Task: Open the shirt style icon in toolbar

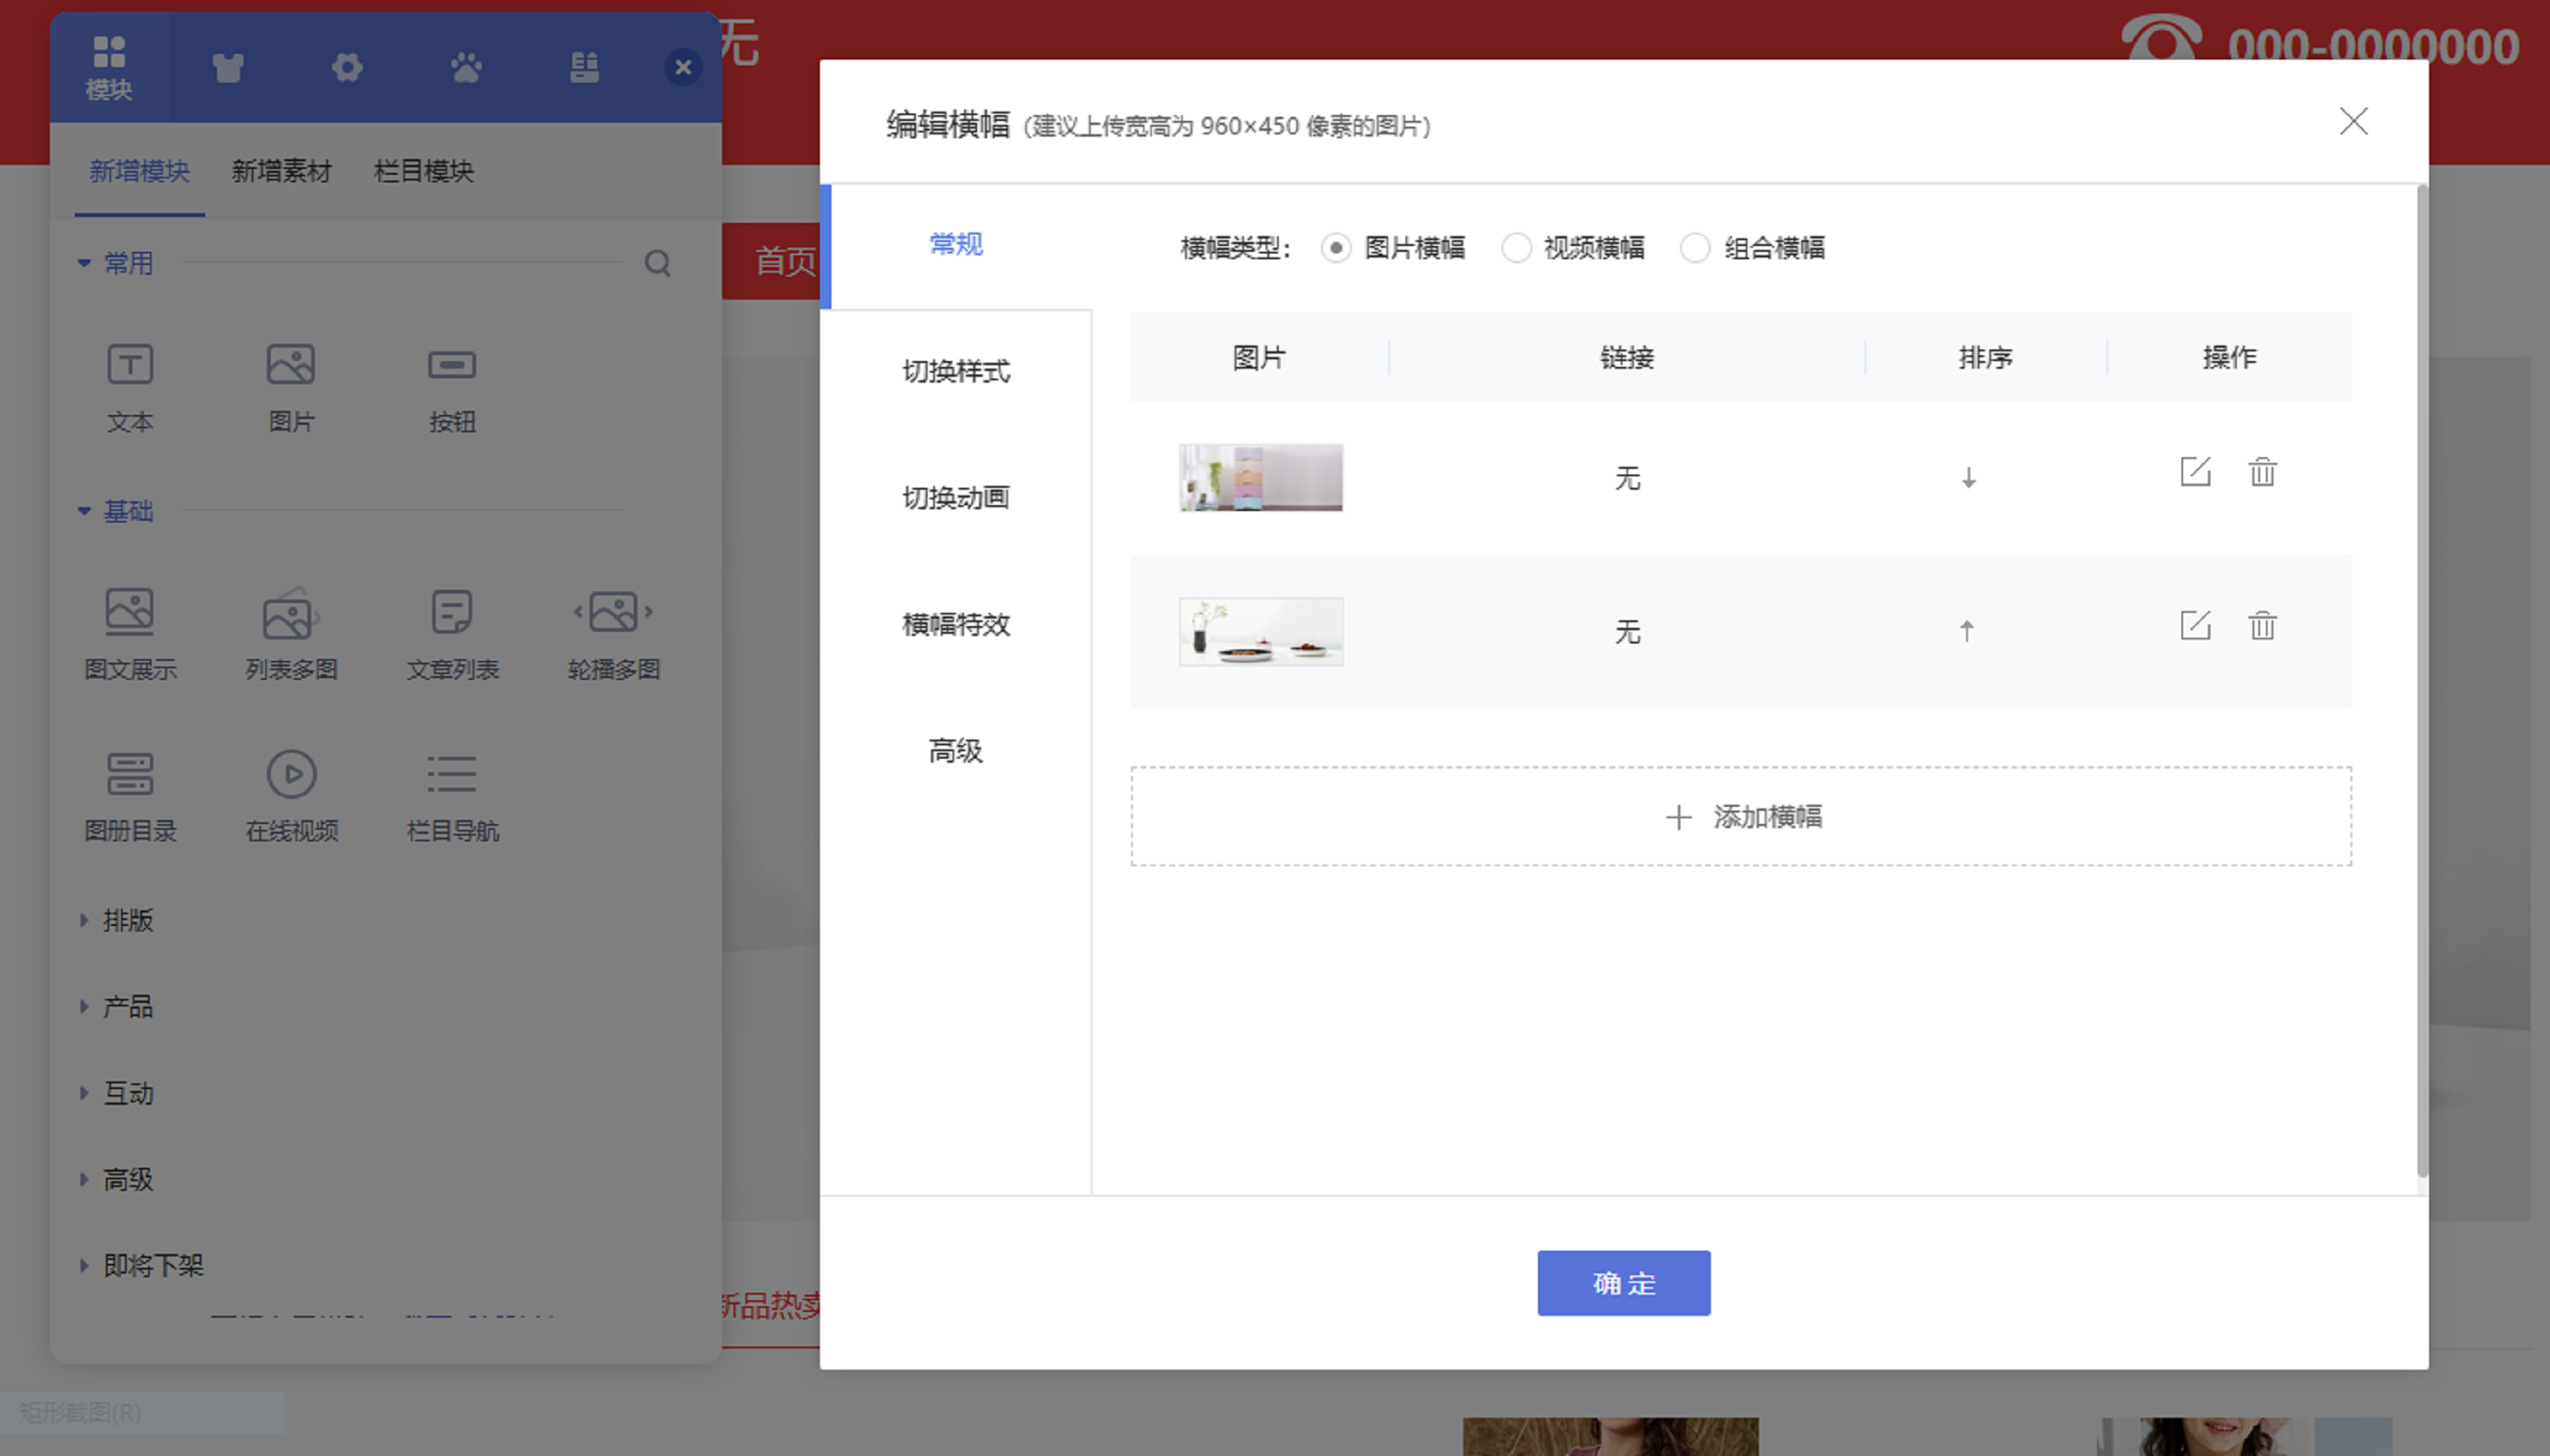Action: (228, 68)
